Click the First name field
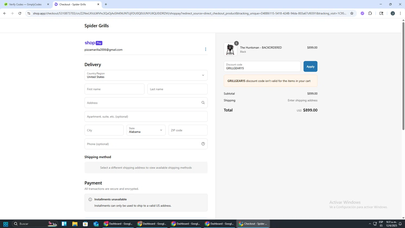The height and width of the screenshot is (228, 405). click(114, 89)
